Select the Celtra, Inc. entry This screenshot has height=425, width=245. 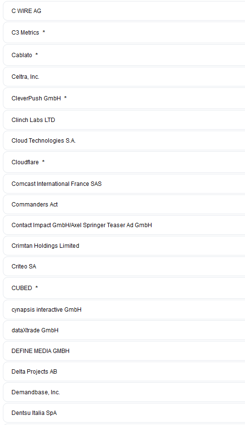(x=124, y=77)
